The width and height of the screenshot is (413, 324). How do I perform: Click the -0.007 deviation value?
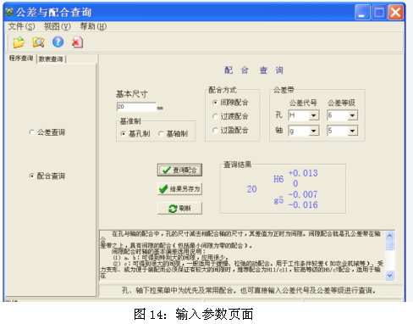[303, 194]
